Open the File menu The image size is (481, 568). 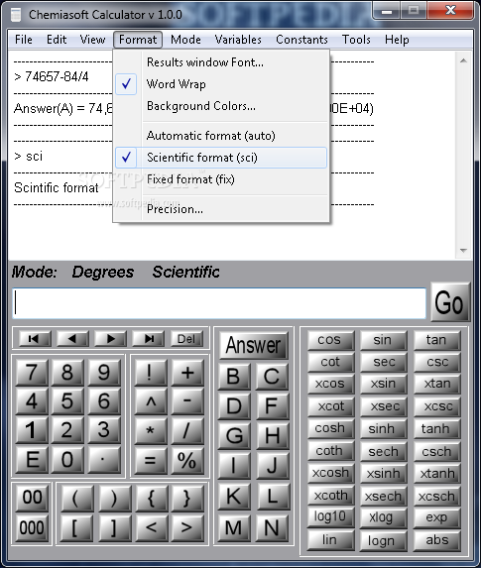click(24, 40)
